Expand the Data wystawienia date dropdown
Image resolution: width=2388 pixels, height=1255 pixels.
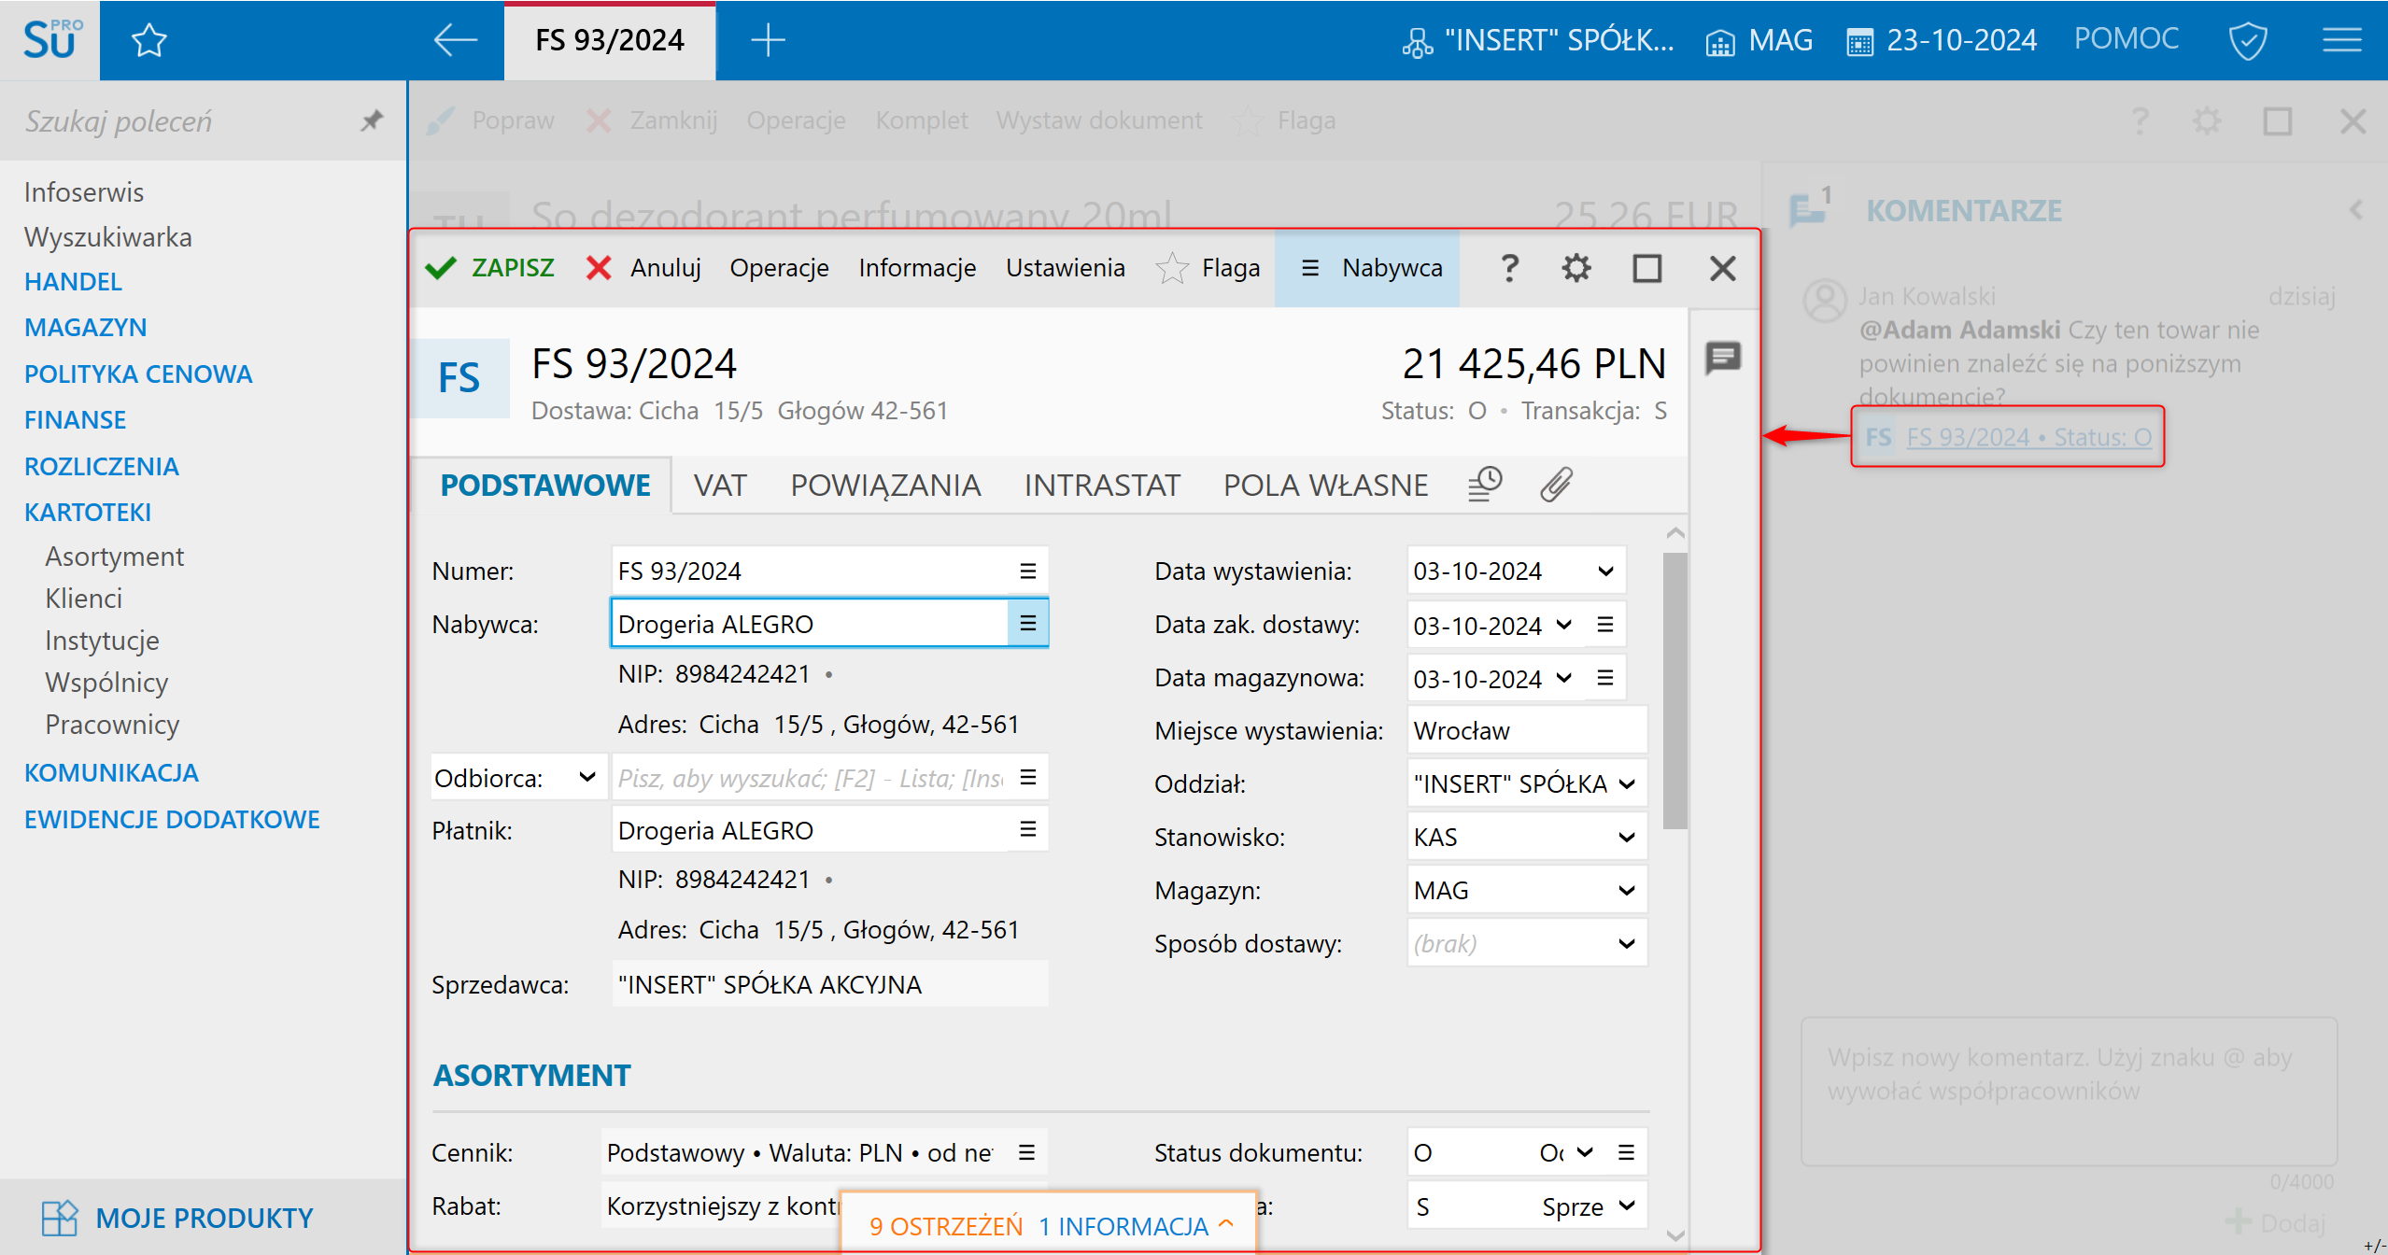1605,571
